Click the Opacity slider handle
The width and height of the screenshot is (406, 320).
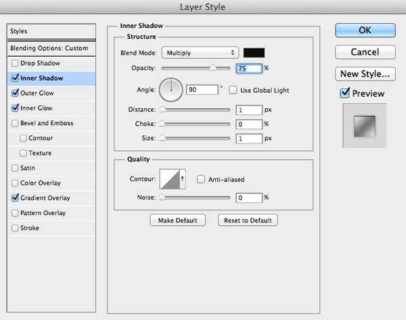click(x=212, y=68)
